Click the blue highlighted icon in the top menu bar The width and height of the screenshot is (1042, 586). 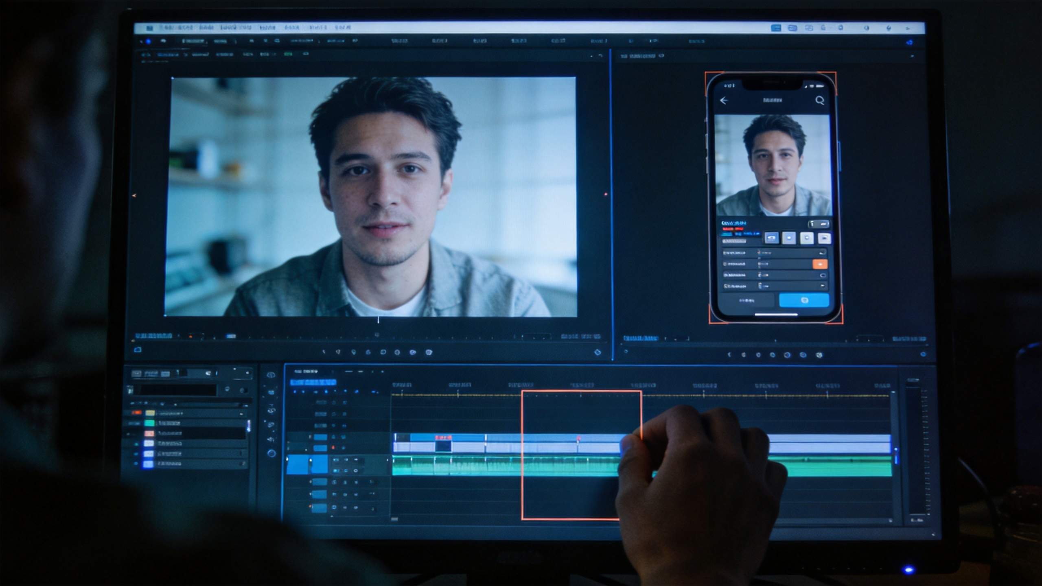coord(776,28)
